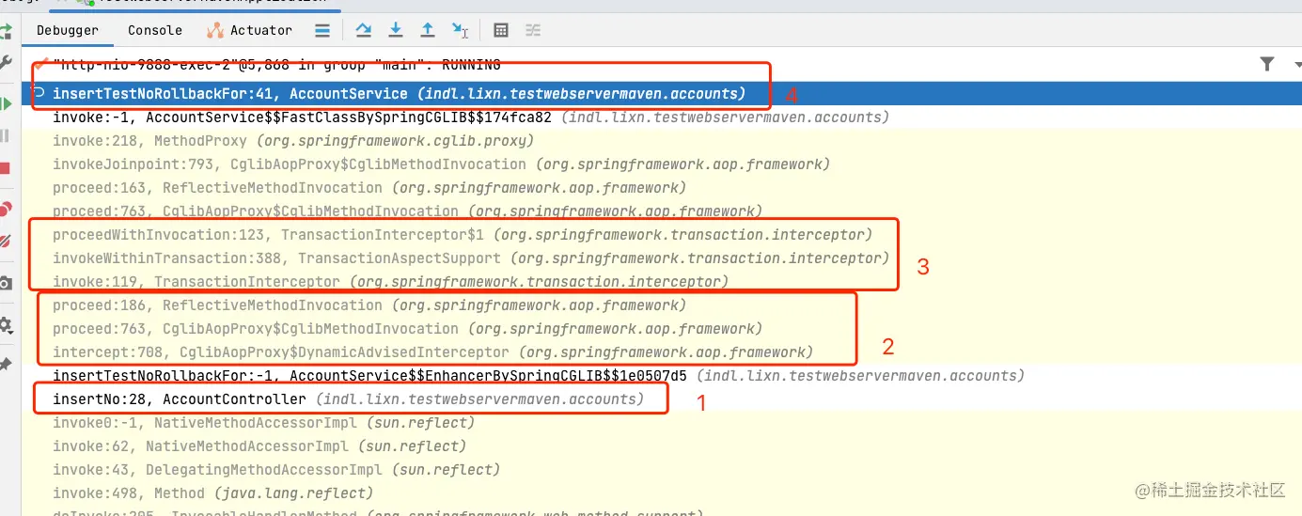
Task: Open the frames filter funnel icon
Action: (x=1267, y=64)
